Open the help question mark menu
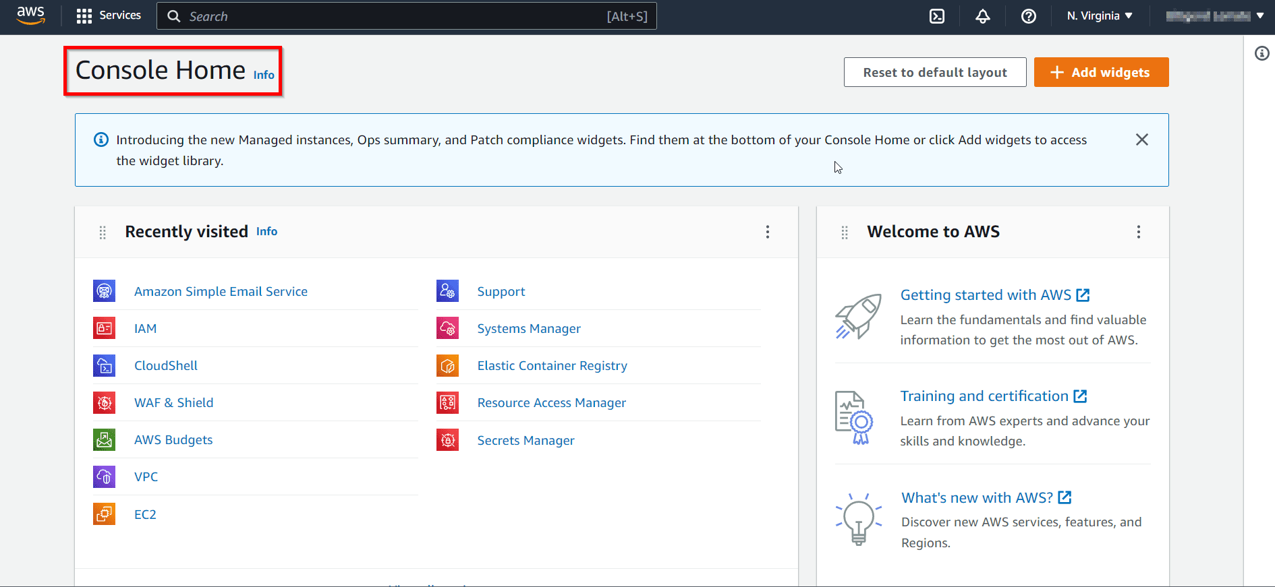 coord(1029,16)
